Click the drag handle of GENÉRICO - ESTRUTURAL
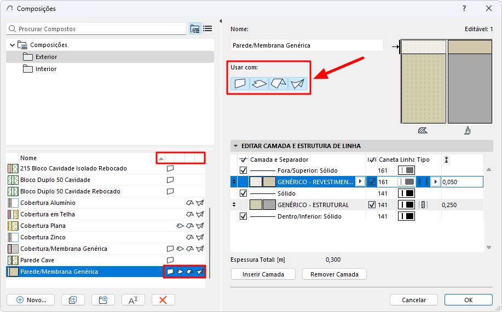The width and height of the screenshot is (502, 312). (234, 205)
